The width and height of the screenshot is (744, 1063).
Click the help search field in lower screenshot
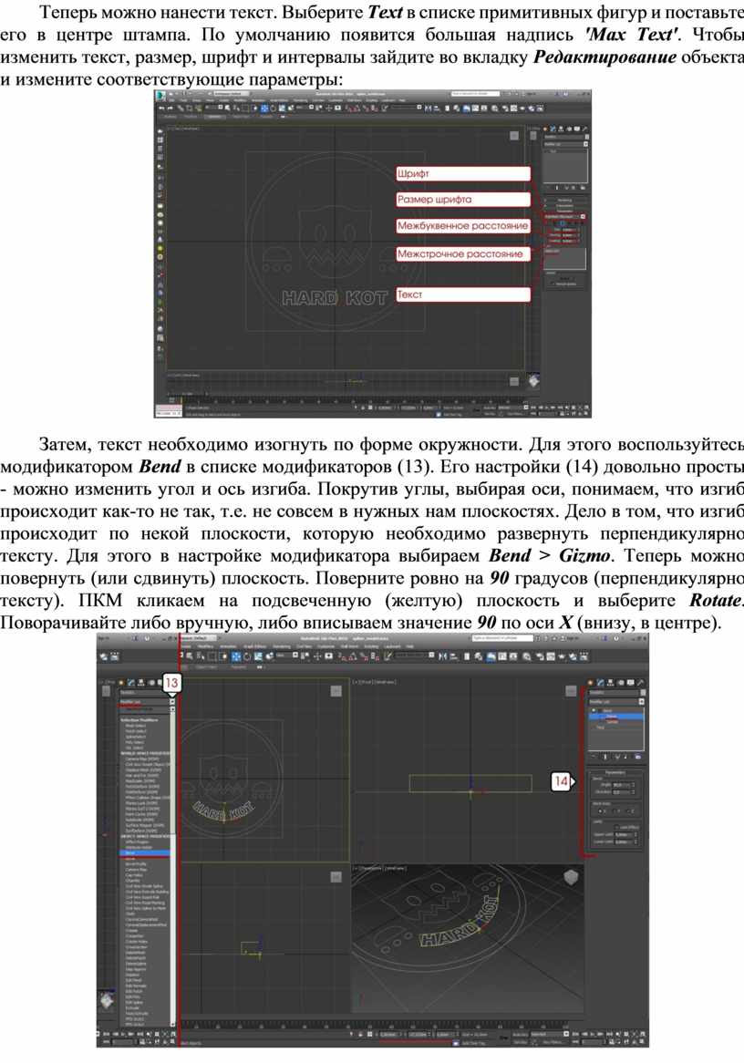point(501,638)
